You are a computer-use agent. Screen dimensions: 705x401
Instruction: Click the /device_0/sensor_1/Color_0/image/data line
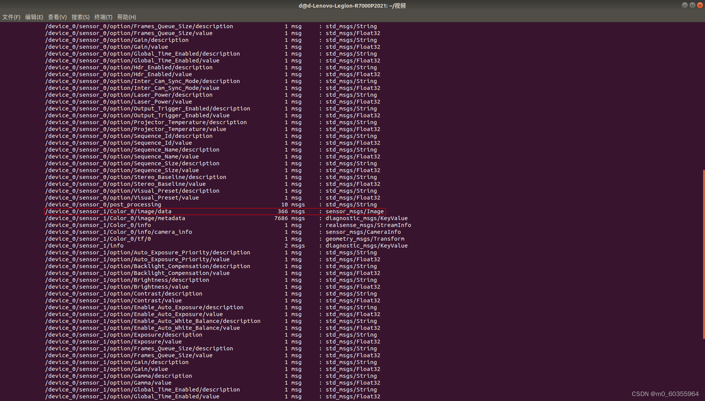tap(215, 211)
